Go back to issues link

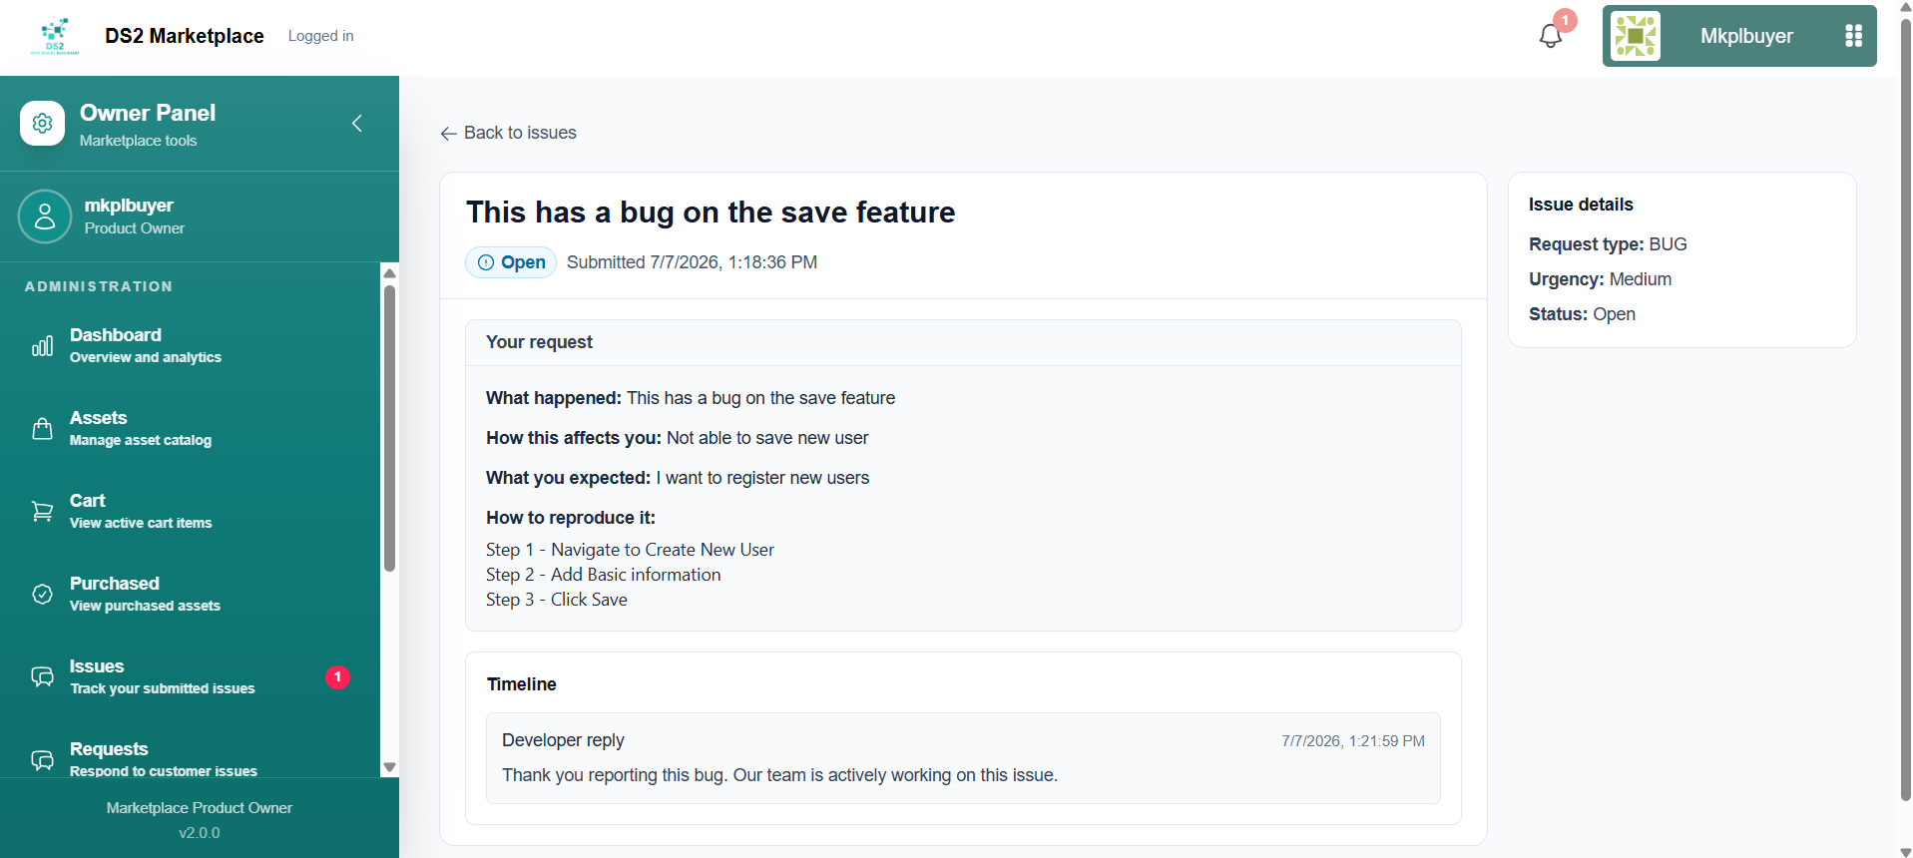coord(508,133)
